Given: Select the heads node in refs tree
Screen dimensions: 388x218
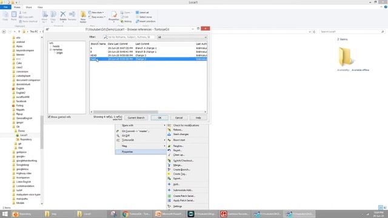Looking at the screenshot, I should click(x=56, y=46).
